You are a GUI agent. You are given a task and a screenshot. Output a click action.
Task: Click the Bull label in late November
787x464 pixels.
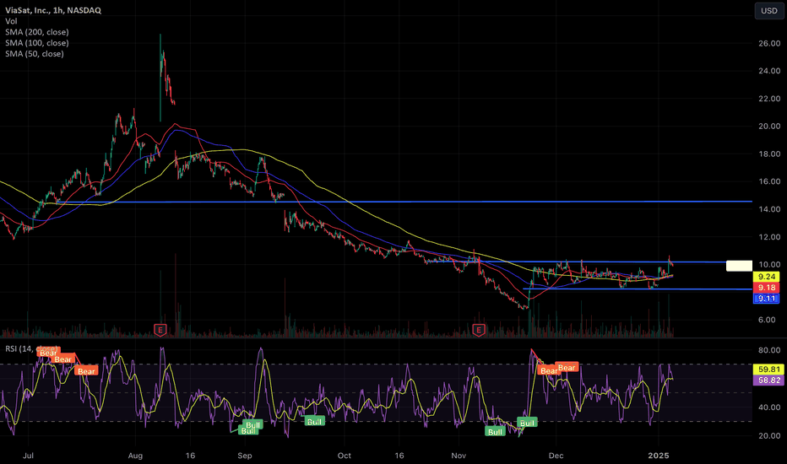coord(527,423)
